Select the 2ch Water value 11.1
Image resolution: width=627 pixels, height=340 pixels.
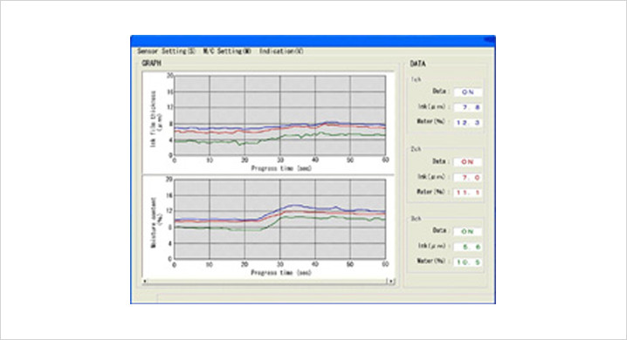click(468, 193)
